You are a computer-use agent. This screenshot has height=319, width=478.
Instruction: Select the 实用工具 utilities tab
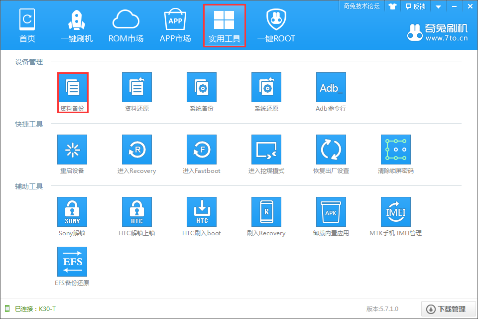pyautogui.click(x=225, y=25)
